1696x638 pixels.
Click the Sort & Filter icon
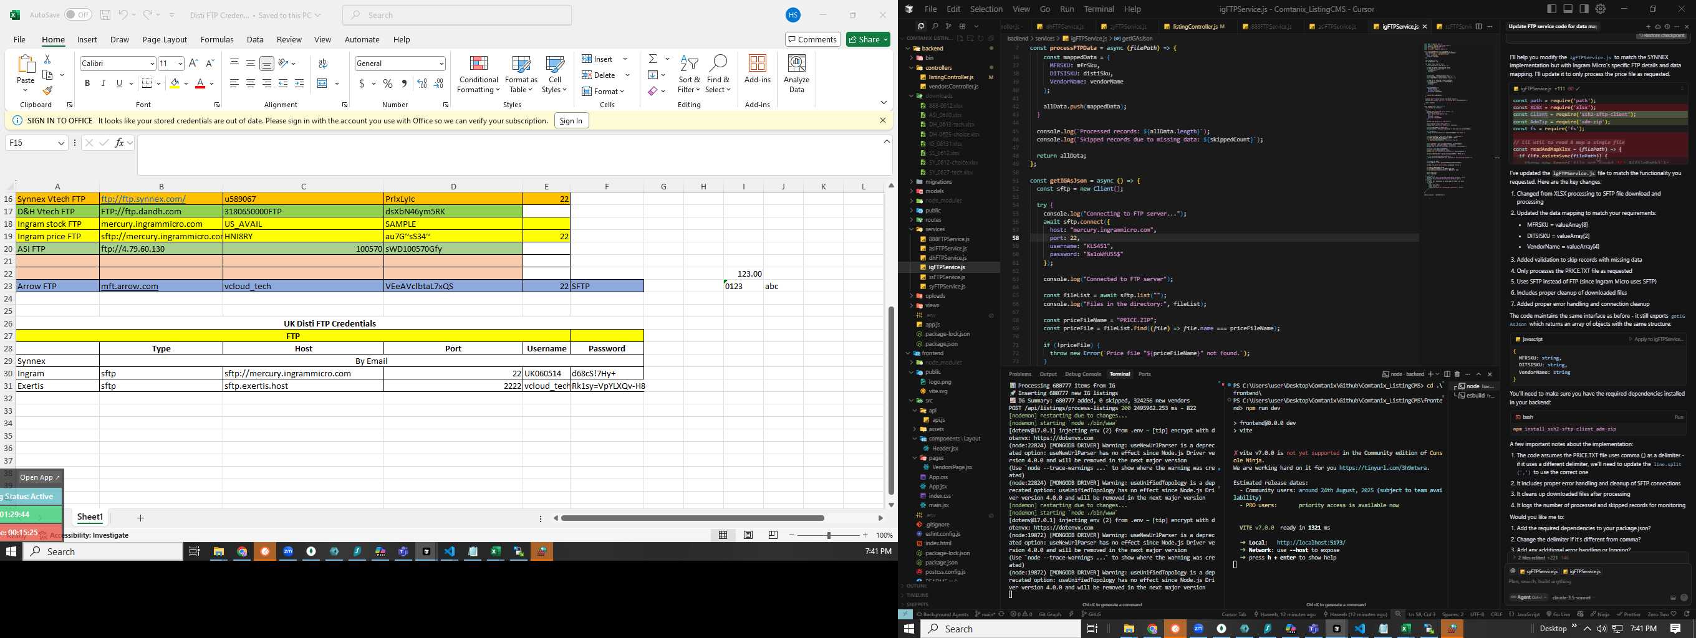pyautogui.click(x=688, y=74)
